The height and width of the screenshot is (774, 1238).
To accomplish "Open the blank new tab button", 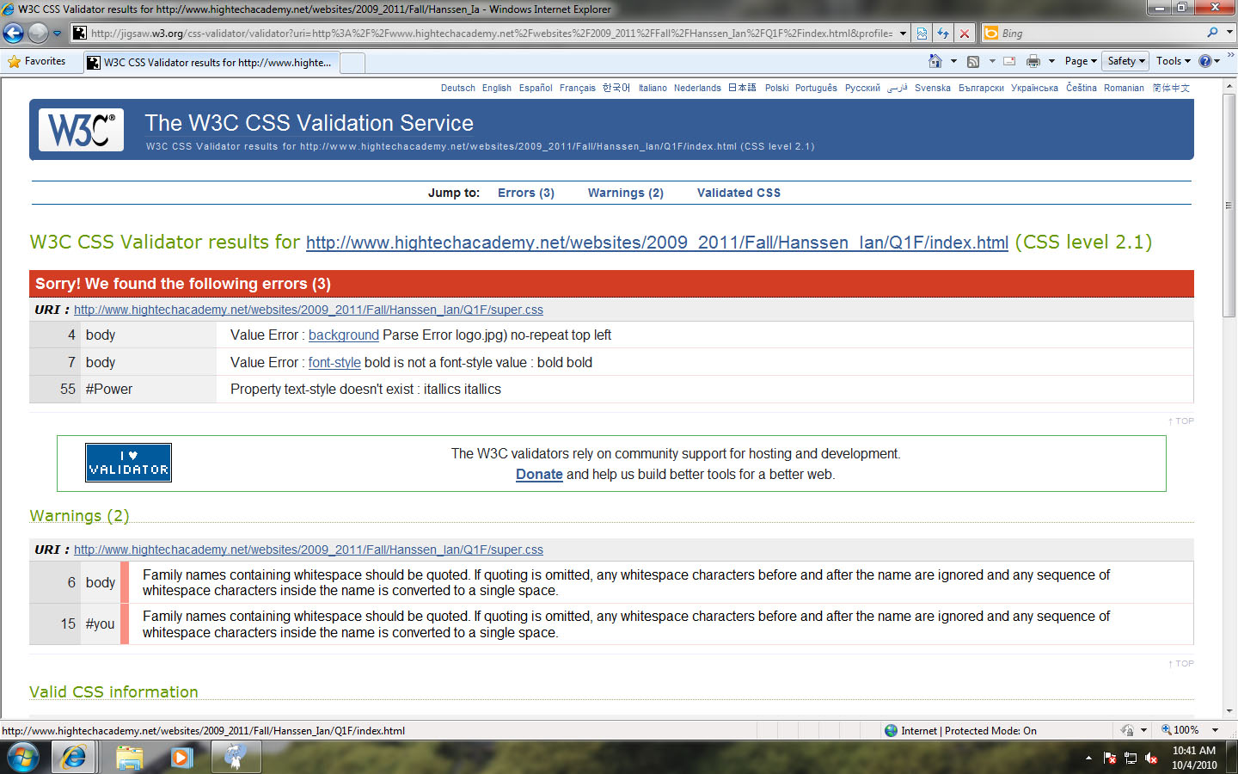I will coord(352,63).
